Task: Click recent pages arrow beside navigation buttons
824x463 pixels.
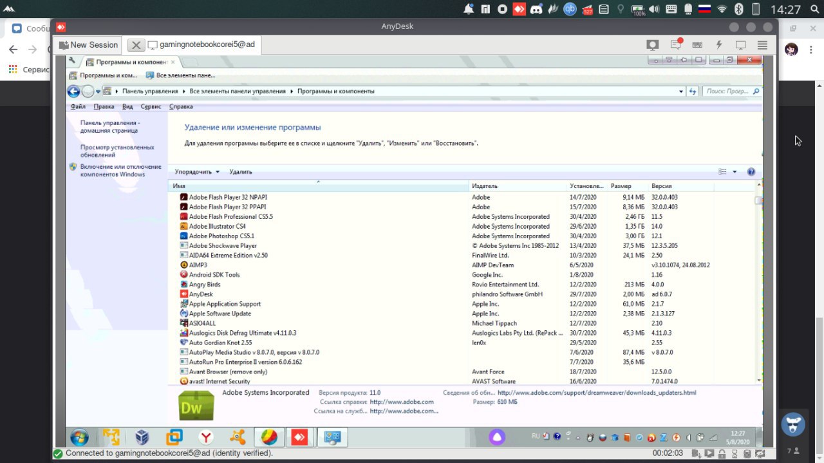Action: 98,91
